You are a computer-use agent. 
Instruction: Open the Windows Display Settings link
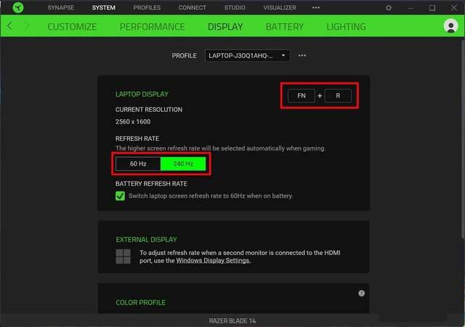(x=213, y=261)
